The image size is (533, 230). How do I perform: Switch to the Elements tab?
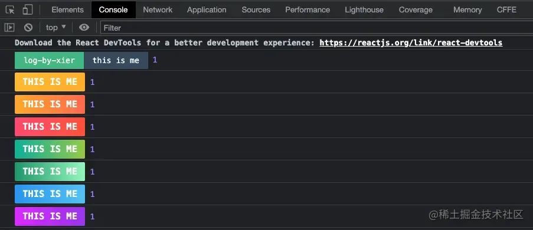coord(67,10)
